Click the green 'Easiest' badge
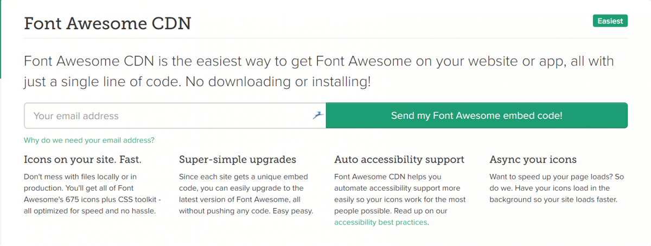This screenshot has height=246, width=651. click(610, 21)
